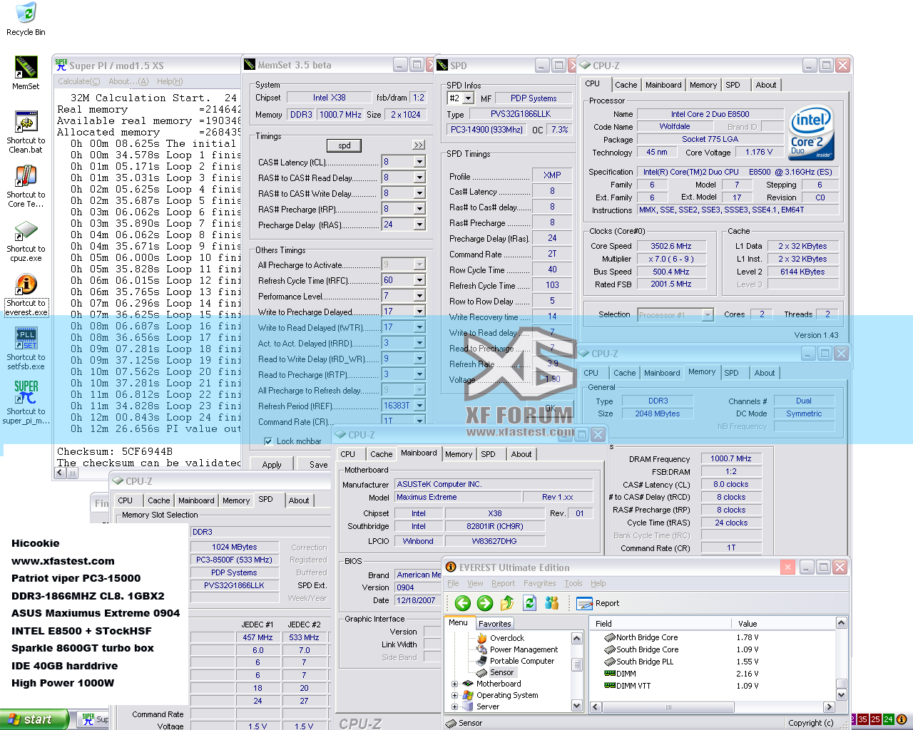
Task: Click the EVEREST horizontal scrollbar thumb
Action: [x=668, y=707]
